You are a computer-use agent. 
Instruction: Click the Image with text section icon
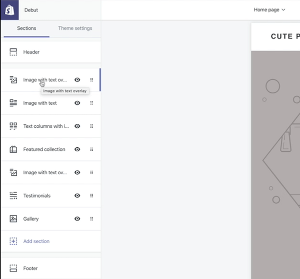(13, 103)
